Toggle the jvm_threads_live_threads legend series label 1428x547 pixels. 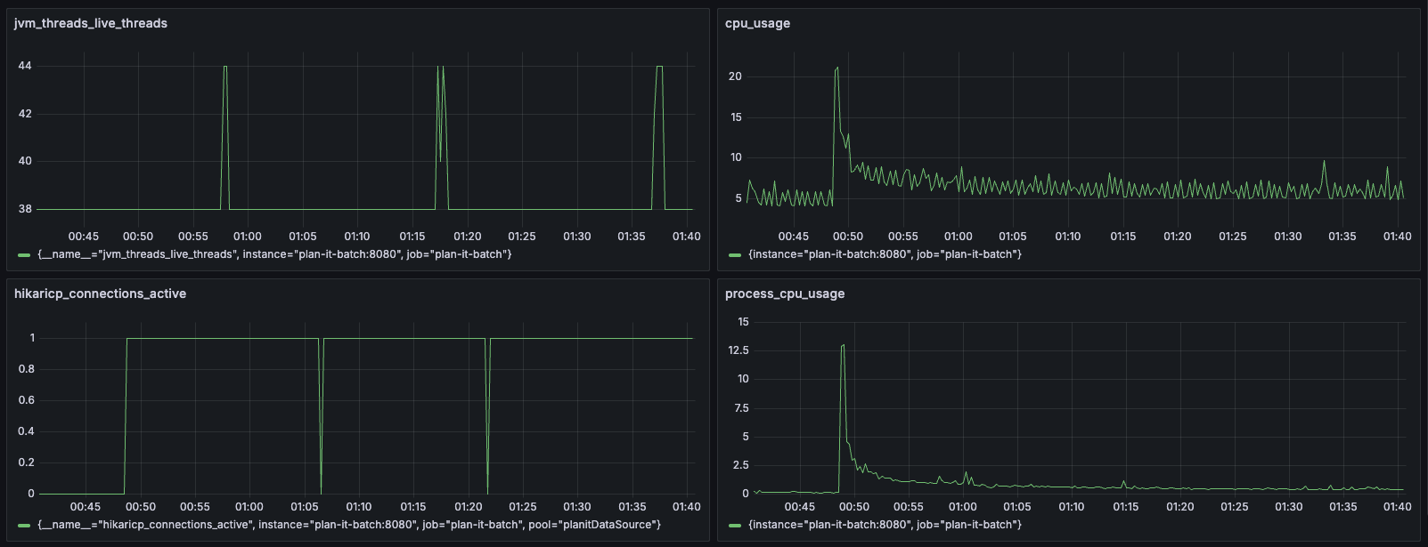(274, 255)
